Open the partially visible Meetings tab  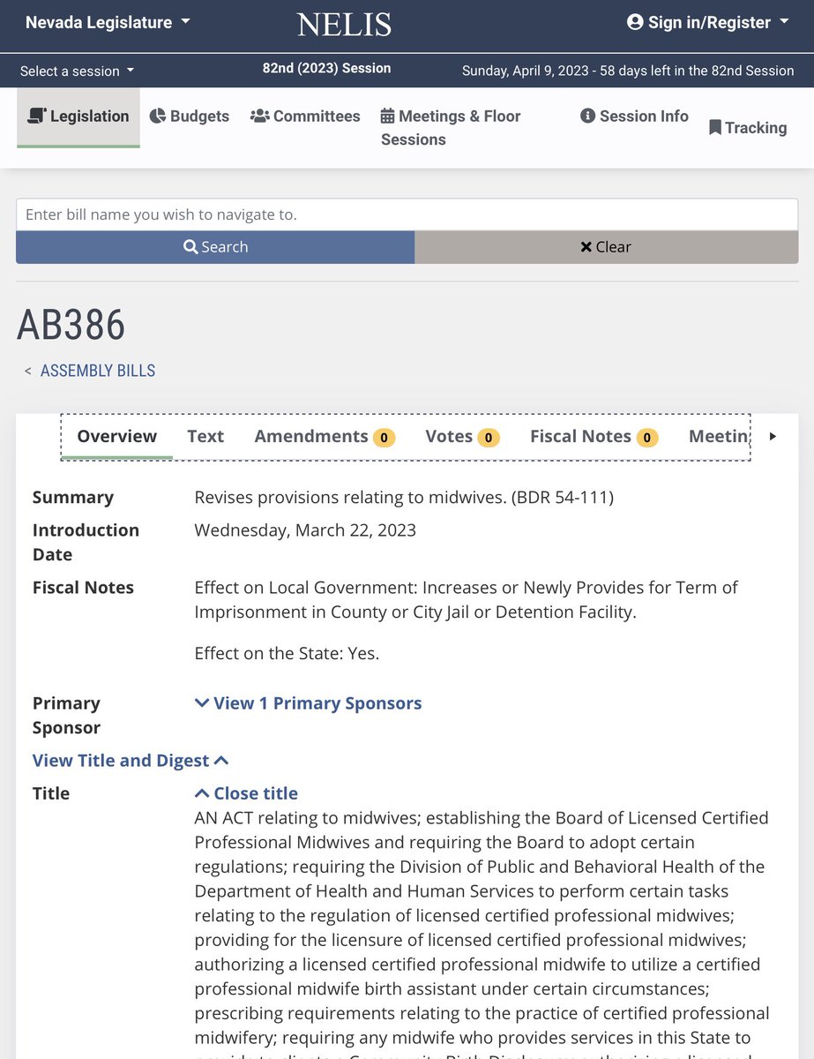[x=718, y=436]
